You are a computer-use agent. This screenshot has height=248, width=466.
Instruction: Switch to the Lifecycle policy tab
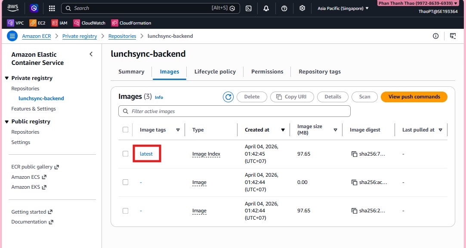[215, 72]
